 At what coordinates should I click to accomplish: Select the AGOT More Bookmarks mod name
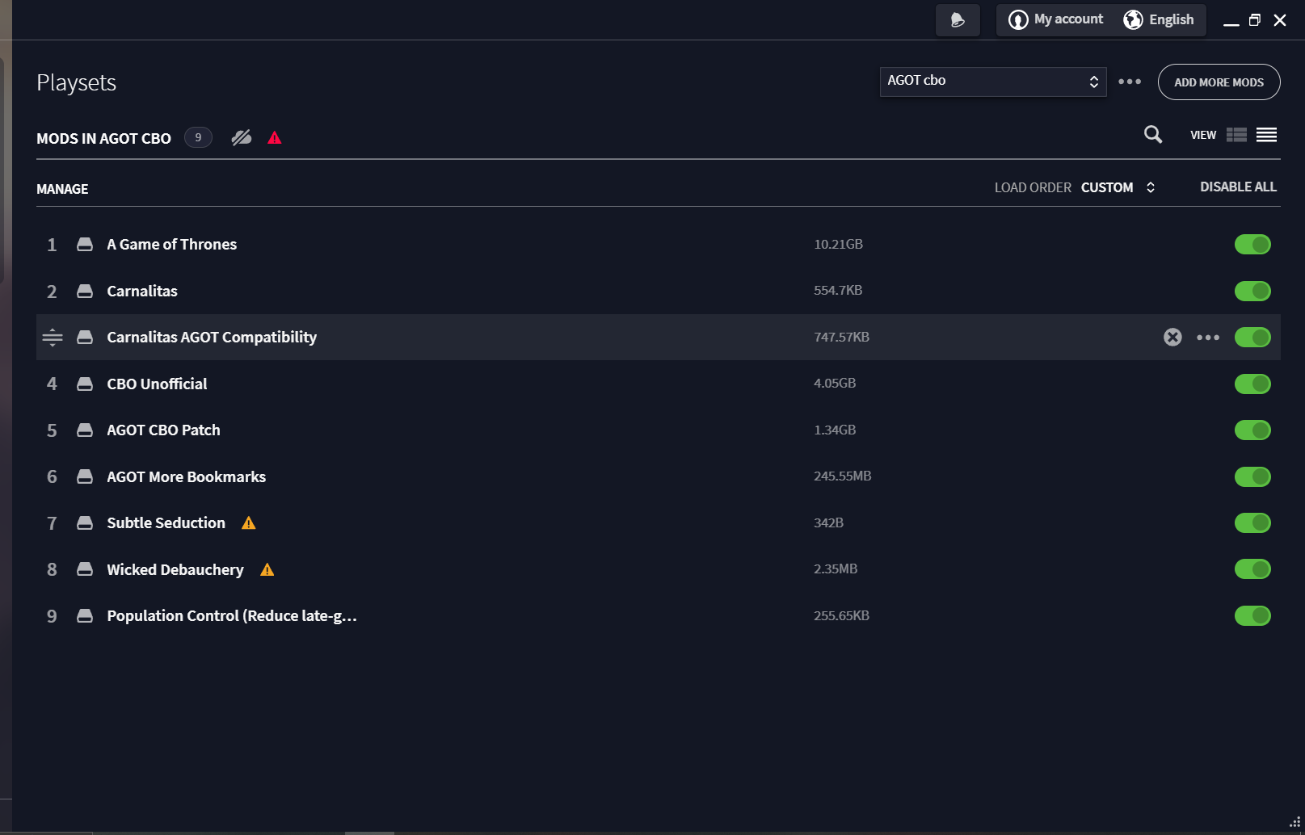point(186,477)
